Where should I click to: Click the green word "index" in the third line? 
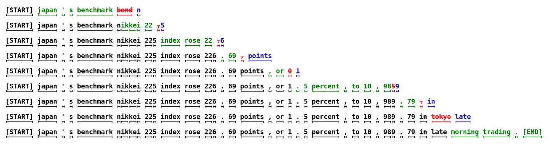click(x=170, y=41)
